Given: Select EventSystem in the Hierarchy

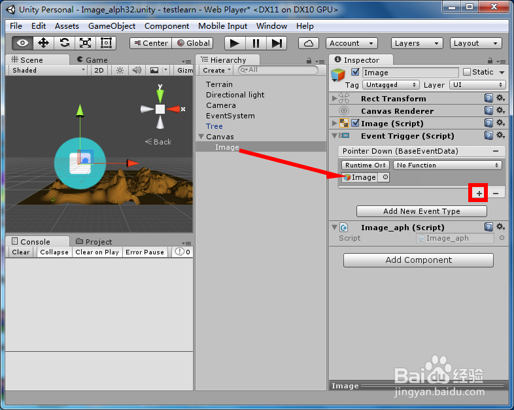Looking at the screenshot, I should click(230, 116).
